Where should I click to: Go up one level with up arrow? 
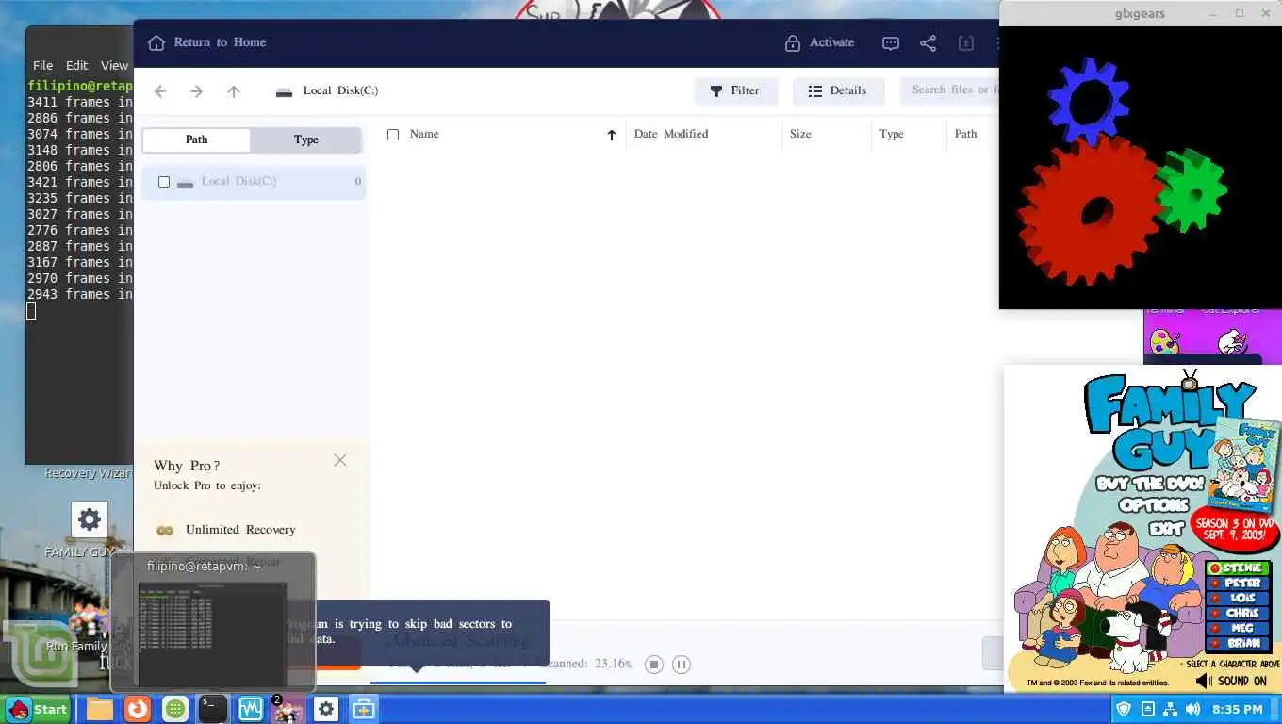234,91
